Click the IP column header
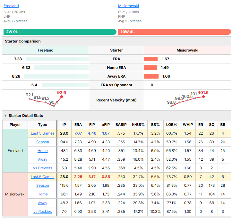Image resolution: width=233 pixels, height=218 pixels. coord(64,125)
